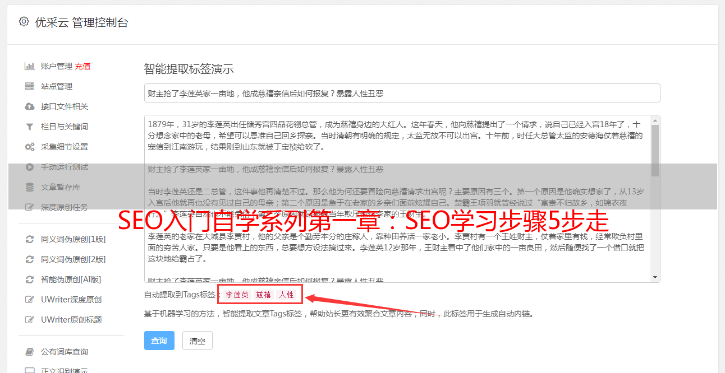Click the edit icon for UWriter原创标题
The image size is (725, 373).
point(30,320)
